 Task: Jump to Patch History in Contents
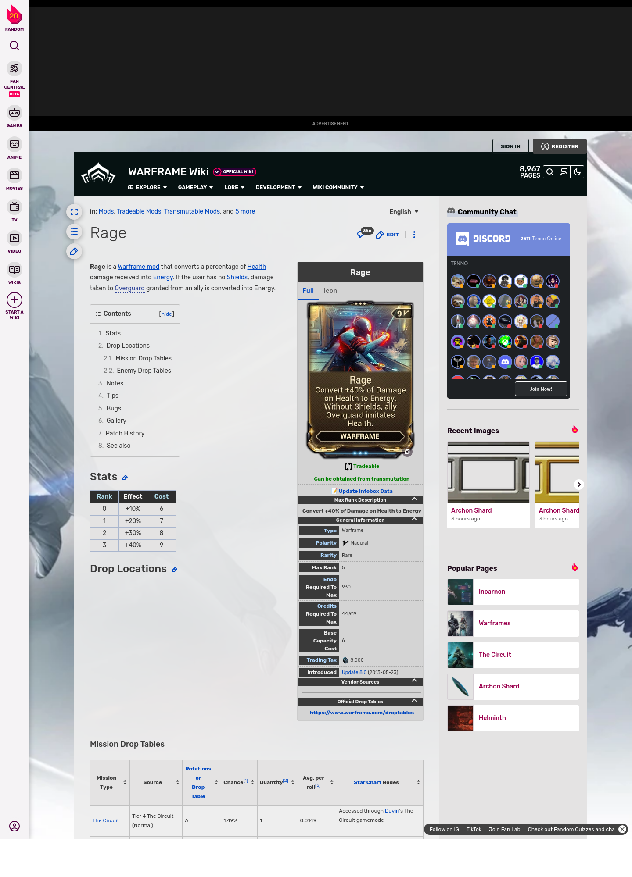125,433
